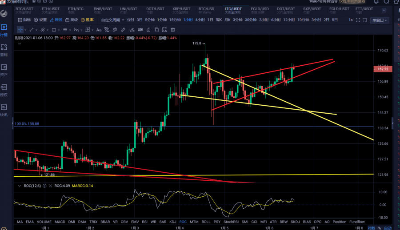The height and width of the screenshot is (230, 400).
Task: Click the 162.22 current price label
Action: (383, 69)
